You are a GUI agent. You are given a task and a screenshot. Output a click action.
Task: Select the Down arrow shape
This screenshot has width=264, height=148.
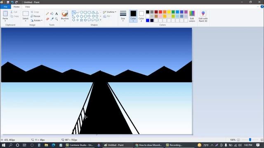tap(74, 20)
